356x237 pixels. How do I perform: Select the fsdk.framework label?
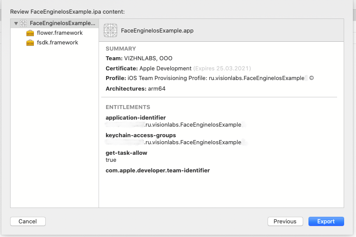[58, 43]
